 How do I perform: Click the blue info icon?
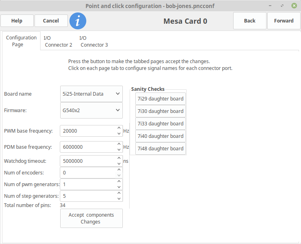click(x=78, y=21)
